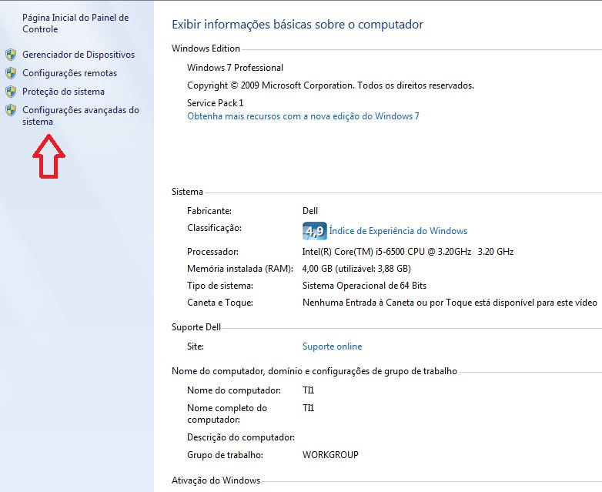The height and width of the screenshot is (492, 602).
Task: Click shield icon beside Gerenciador de Dispositivos
Action: (11, 55)
